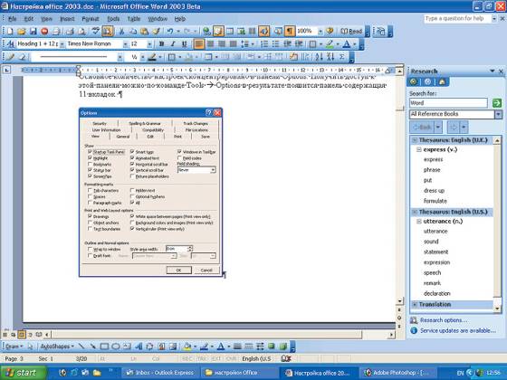Select Line tool in Drawing toolbar
The height and width of the screenshot is (380, 507).
(x=81, y=347)
